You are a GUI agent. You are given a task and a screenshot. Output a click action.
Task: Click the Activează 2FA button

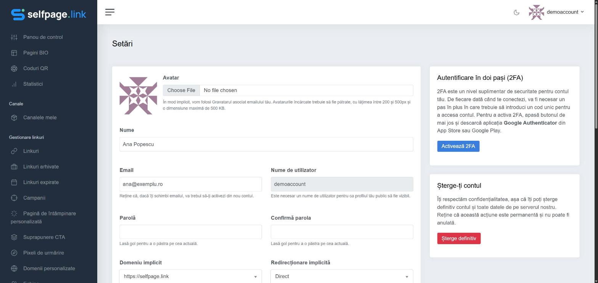pyautogui.click(x=458, y=146)
